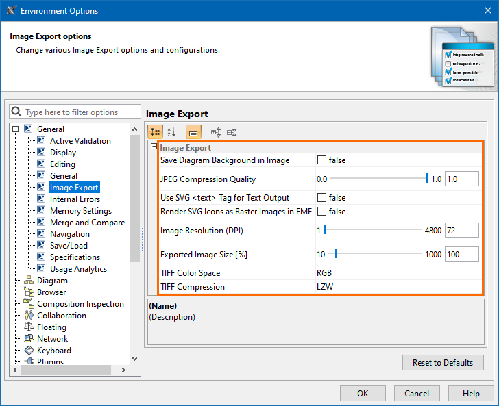Click the collapse all properties icon
499x406 pixels.
click(232, 132)
